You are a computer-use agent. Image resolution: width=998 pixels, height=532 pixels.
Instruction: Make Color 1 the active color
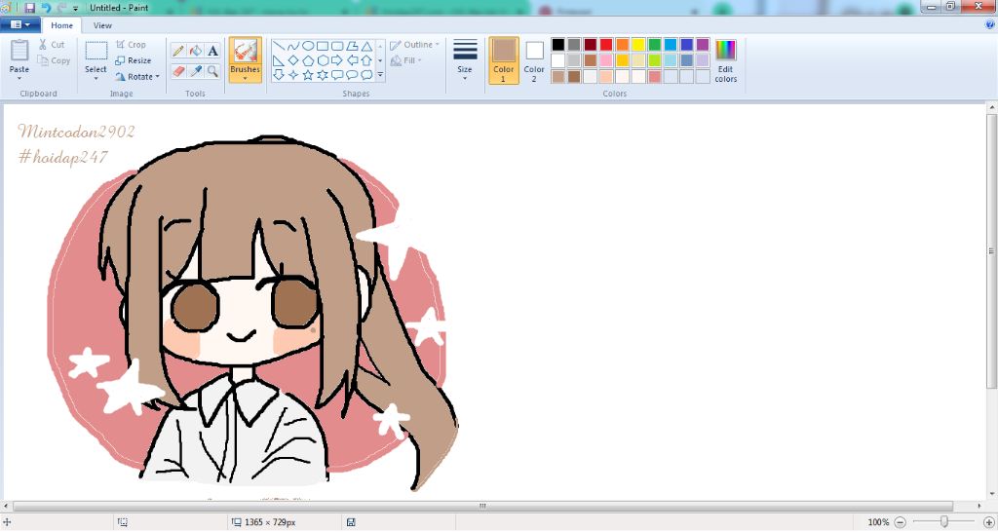504,60
